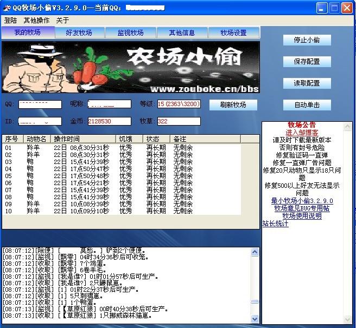Click log line 我是谁? 2只鼹鼠崽

click(62, 283)
